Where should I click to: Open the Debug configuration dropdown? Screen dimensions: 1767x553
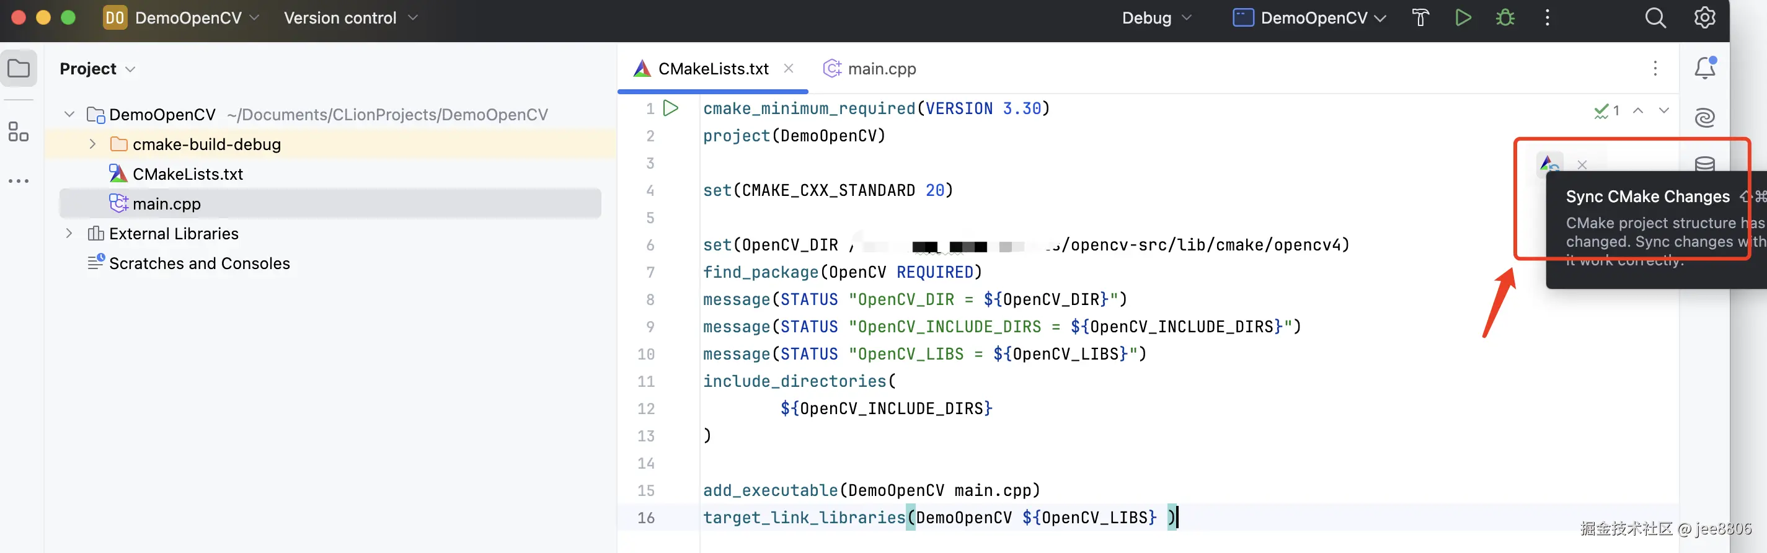1156,18
